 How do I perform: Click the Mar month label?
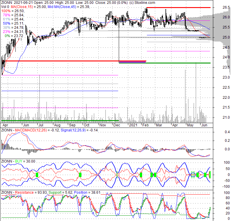pos(159,125)
